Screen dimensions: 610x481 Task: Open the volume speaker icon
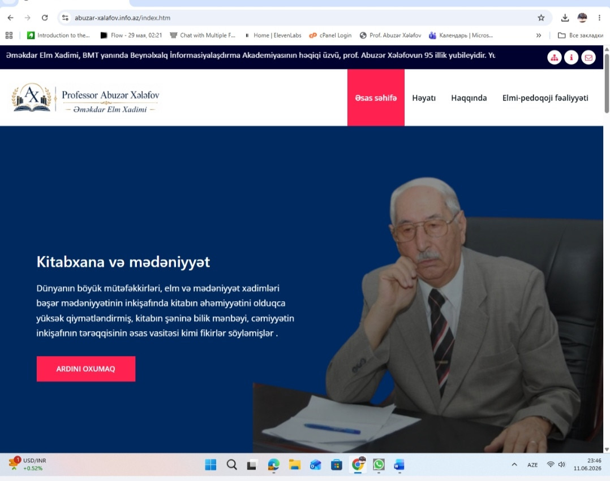562,464
